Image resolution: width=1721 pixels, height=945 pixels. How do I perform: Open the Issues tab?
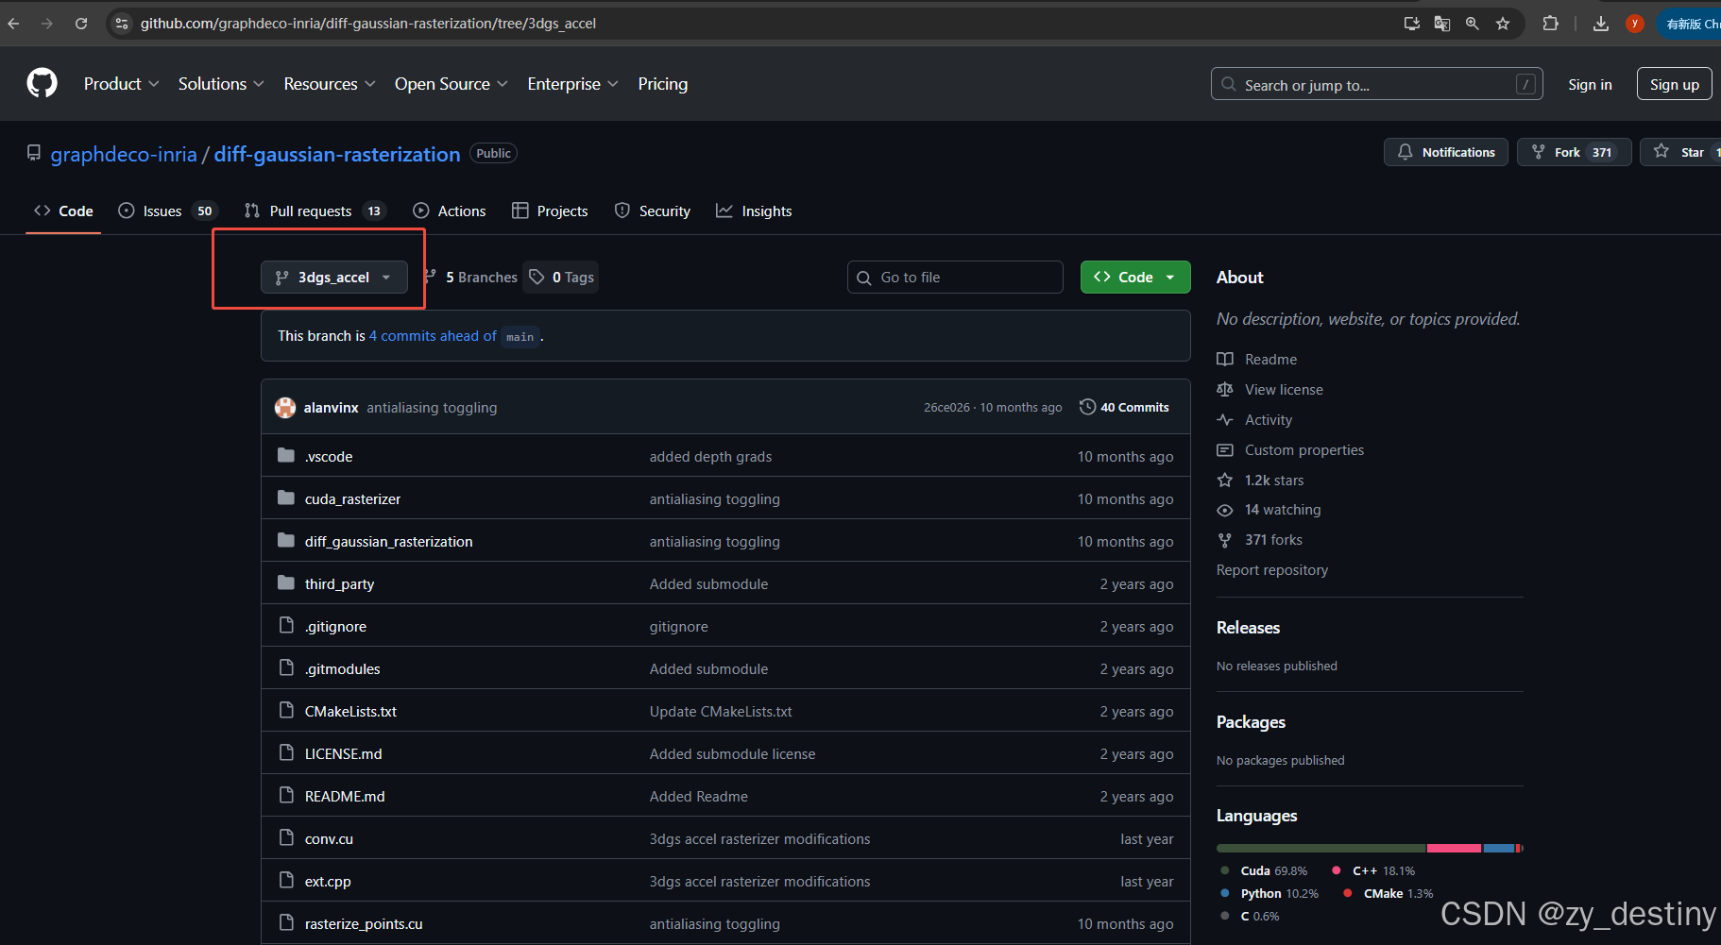pos(167,211)
